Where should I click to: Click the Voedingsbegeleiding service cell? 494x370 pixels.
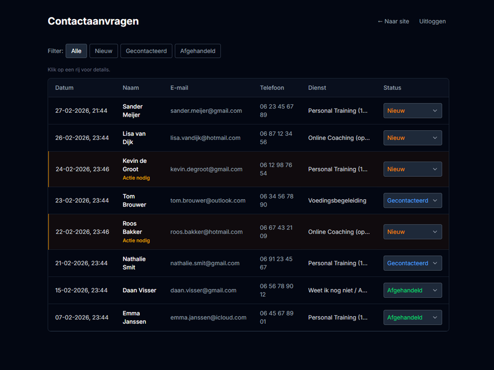(337, 200)
